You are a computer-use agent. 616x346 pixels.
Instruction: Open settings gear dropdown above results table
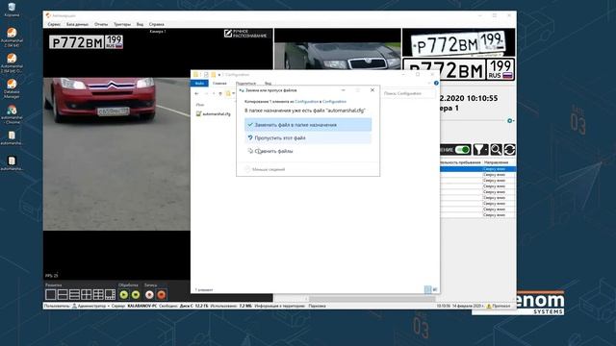coord(510,121)
